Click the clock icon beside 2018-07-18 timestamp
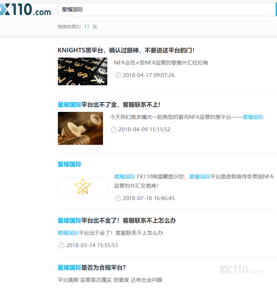Screen dimensions: 277x288 click(118, 198)
